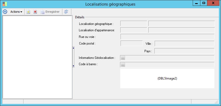The width and height of the screenshot is (221, 106).
Task: Toggle the Code à barres checkbox
Action: click(x=123, y=64)
